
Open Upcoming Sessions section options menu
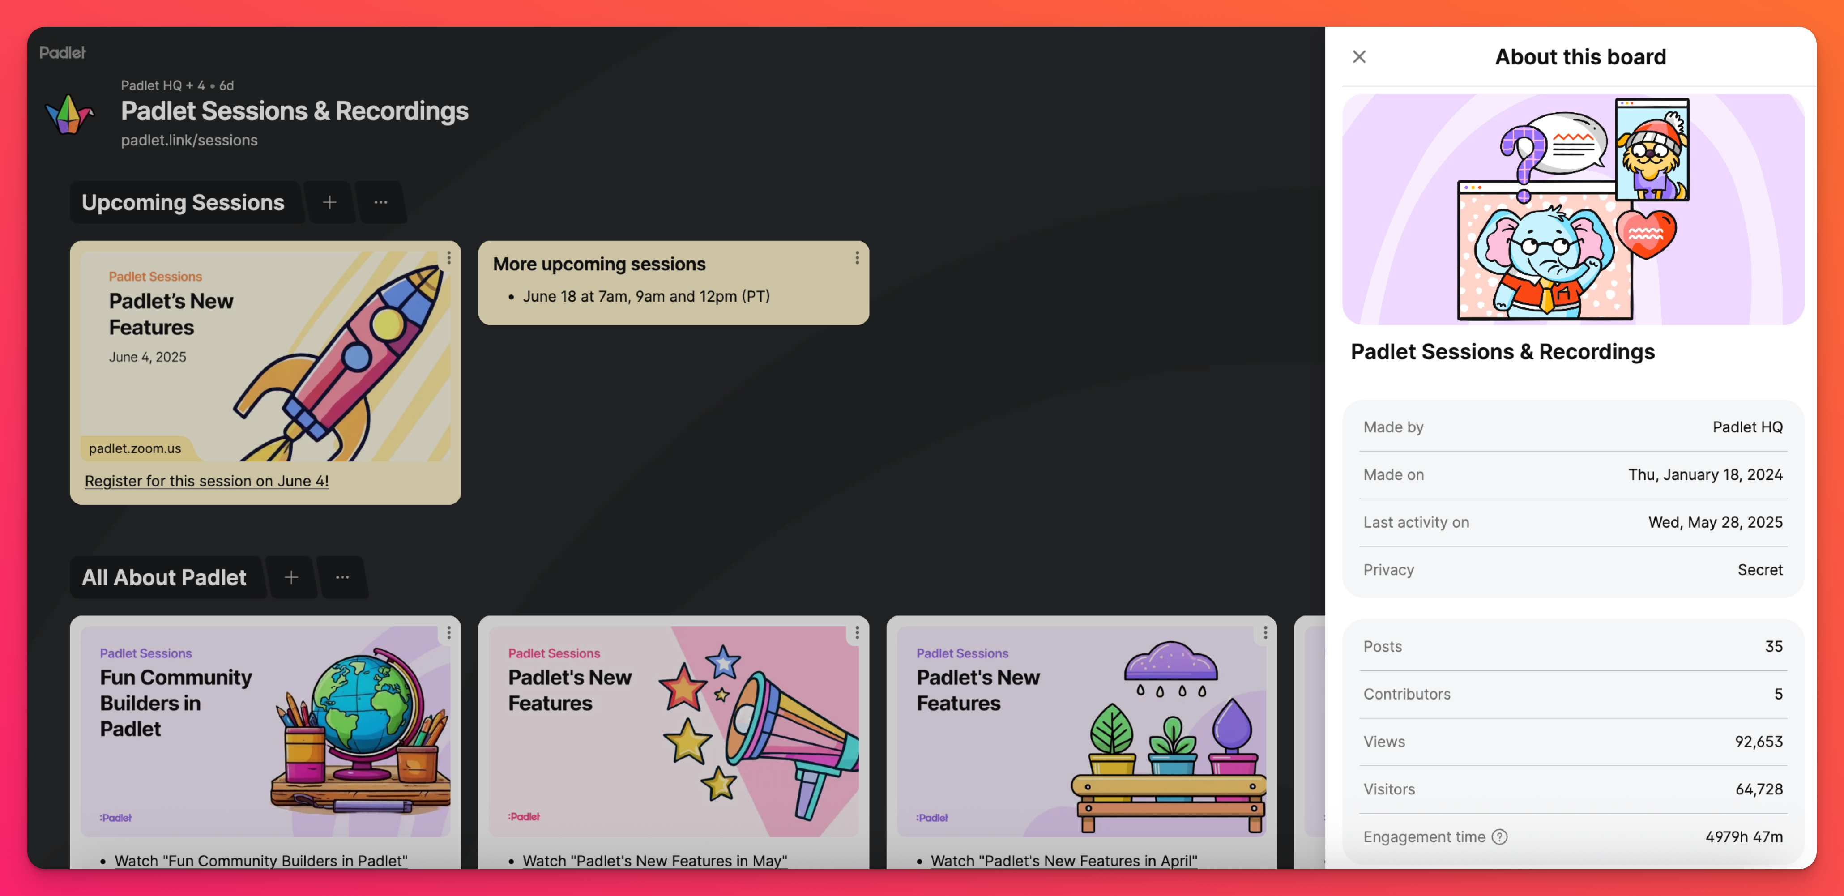pyautogui.click(x=381, y=203)
